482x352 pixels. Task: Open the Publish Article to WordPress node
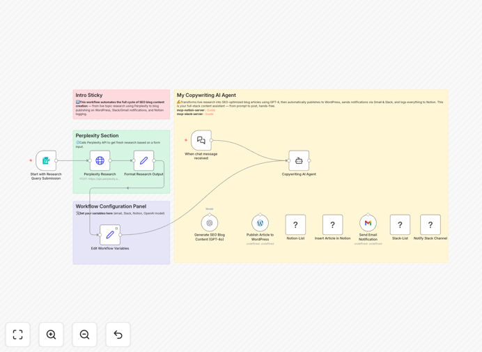[x=260, y=223]
